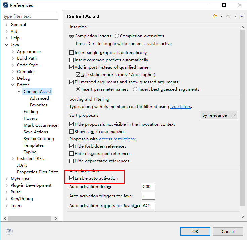Viewport: 247px width, 240px height.
Task: Collapse the Editor tree node
Action: coord(13,85)
